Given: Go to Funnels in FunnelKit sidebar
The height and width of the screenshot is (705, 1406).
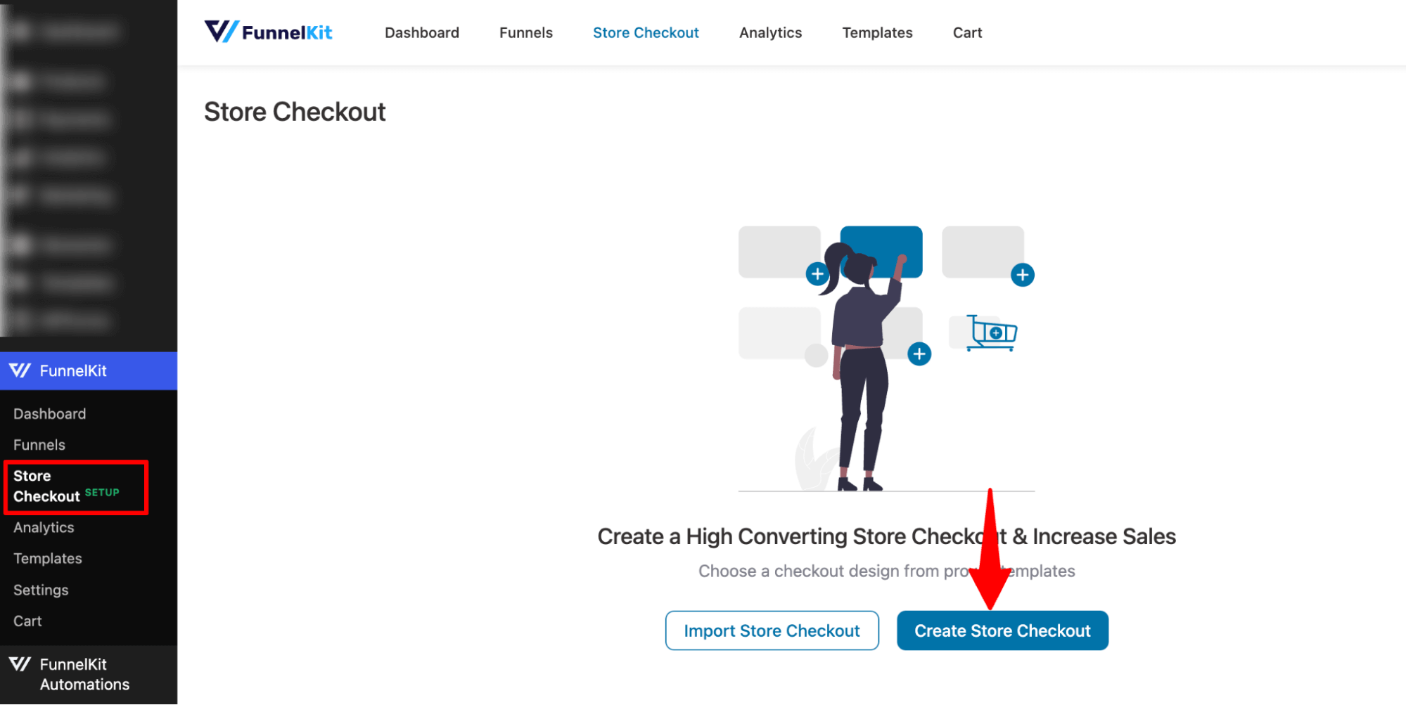Looking at the screenshot, I should pyautogui.click(x=39, y=445).
